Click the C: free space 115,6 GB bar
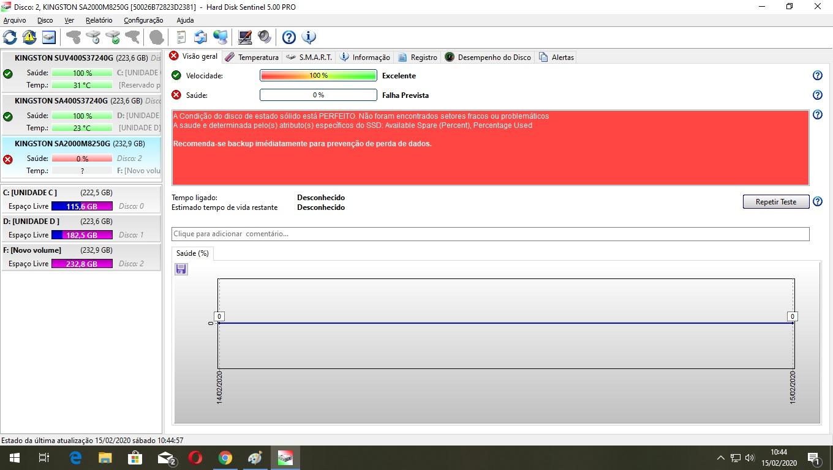 pos(82,206)
